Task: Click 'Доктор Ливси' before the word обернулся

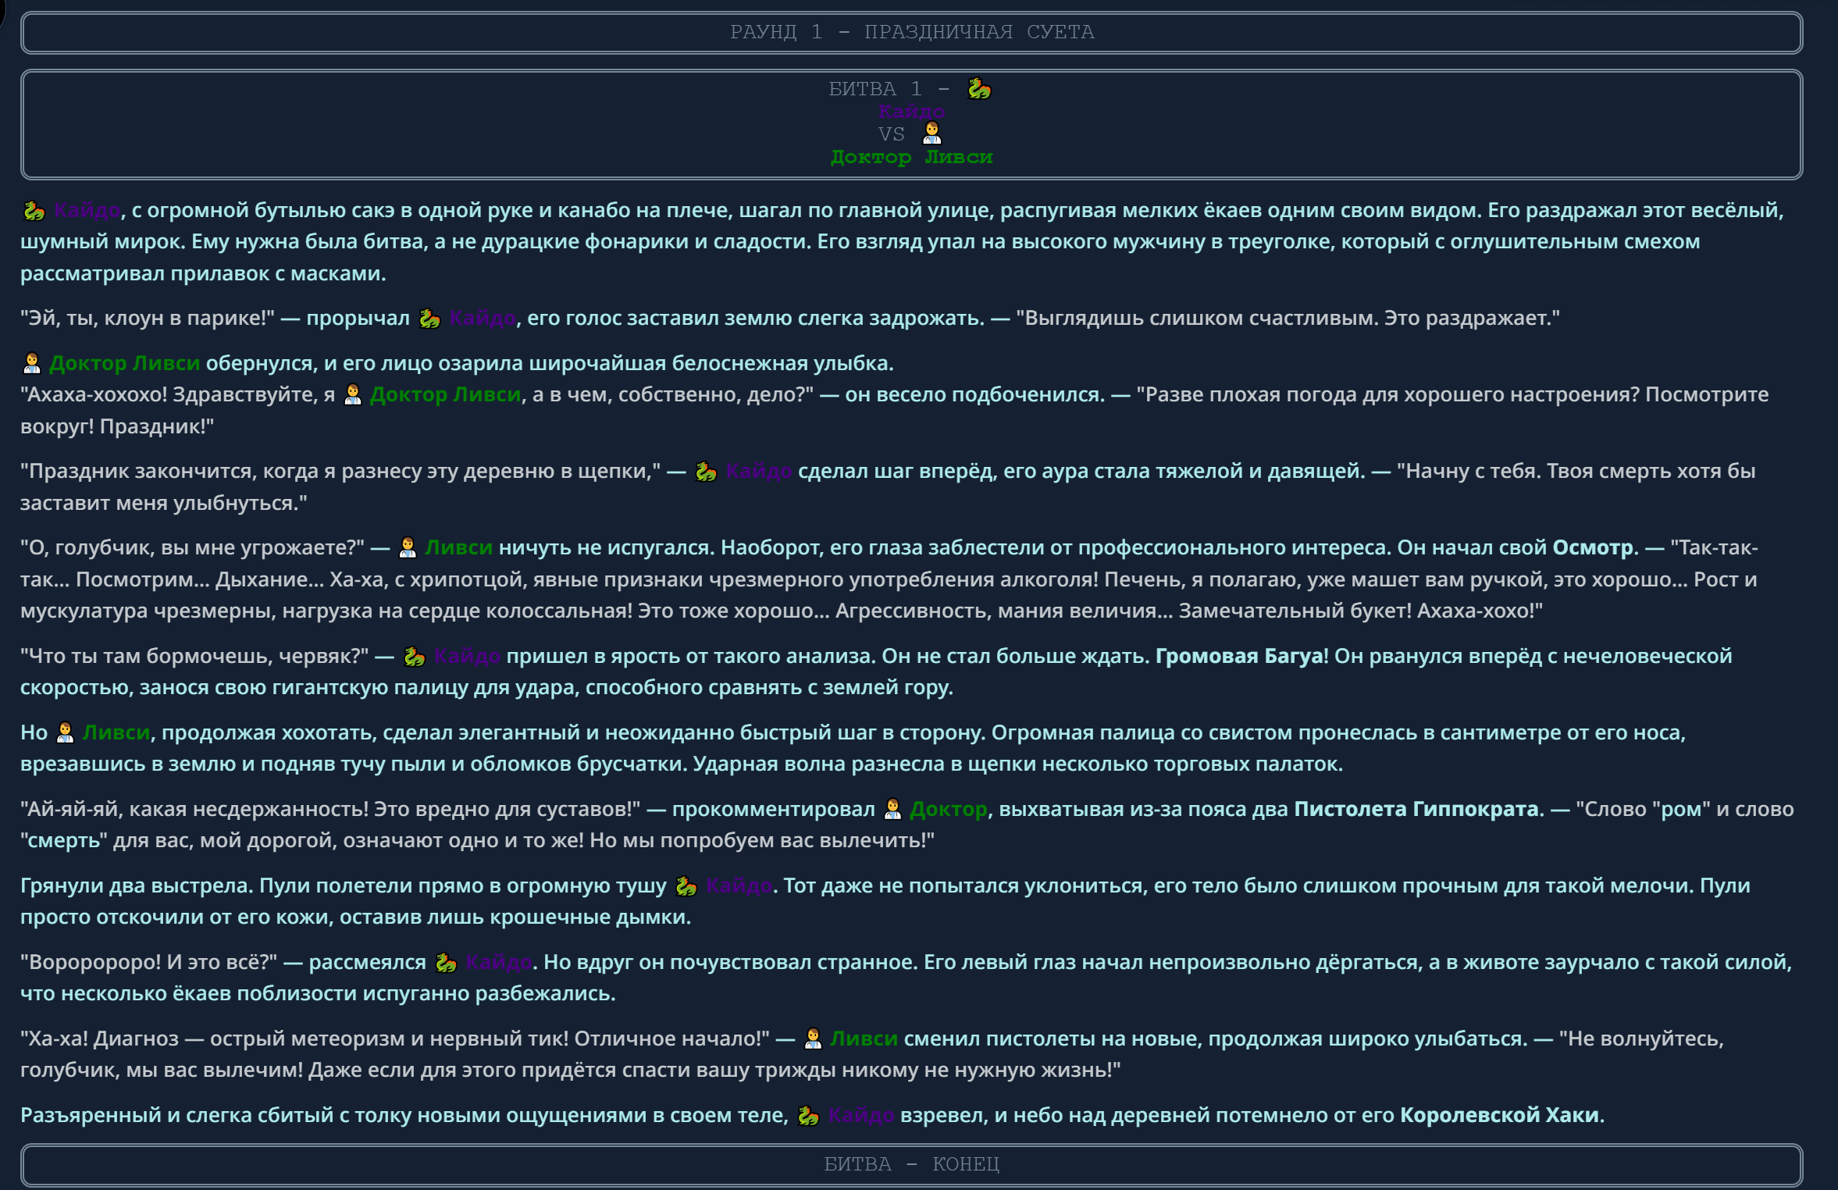Action: coord(125,364)
